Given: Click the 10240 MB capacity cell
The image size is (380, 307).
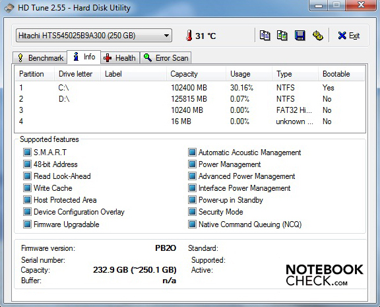Looking at the screenshot, I should coord(187,110).
